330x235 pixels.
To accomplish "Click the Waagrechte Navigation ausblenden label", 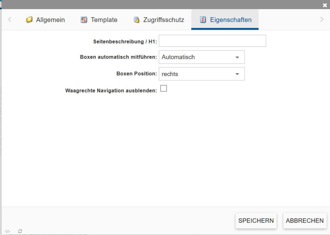I will pyautogui.click(x=111, y=90).
